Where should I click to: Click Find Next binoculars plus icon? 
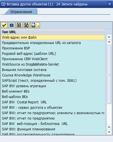point(26,25)
